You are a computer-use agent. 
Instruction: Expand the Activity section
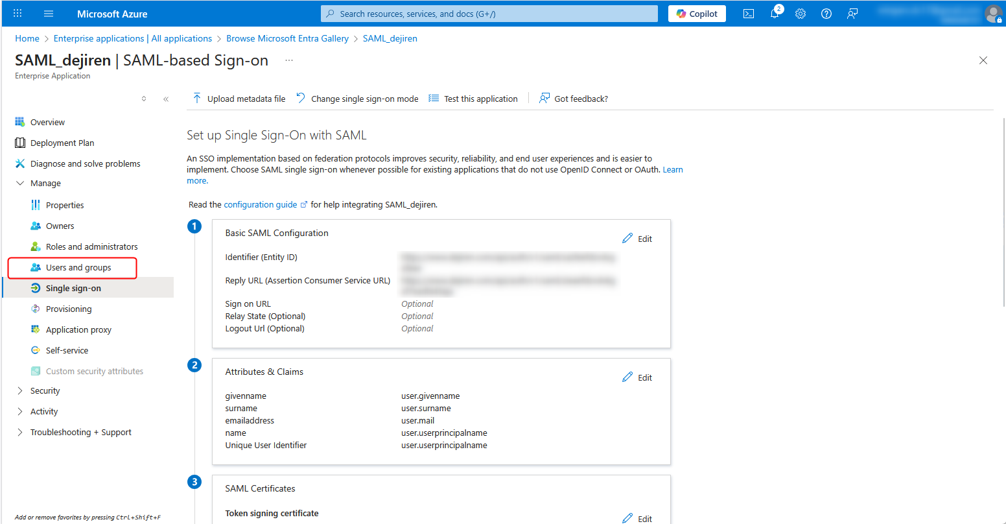20,412
